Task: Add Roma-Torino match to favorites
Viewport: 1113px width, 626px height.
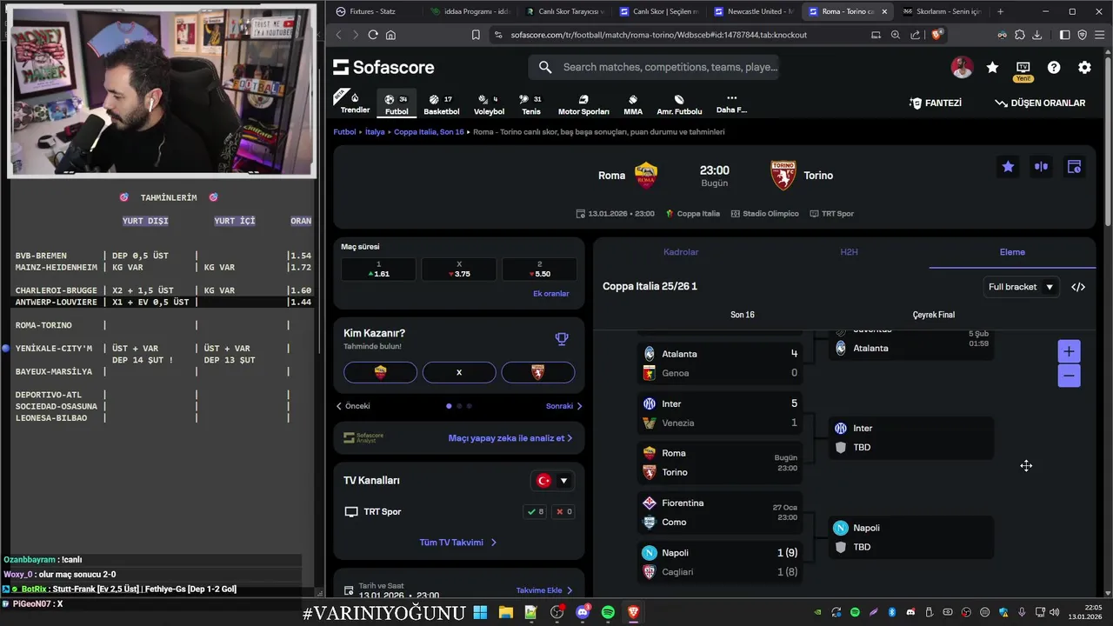Action: click(1008, 167)
